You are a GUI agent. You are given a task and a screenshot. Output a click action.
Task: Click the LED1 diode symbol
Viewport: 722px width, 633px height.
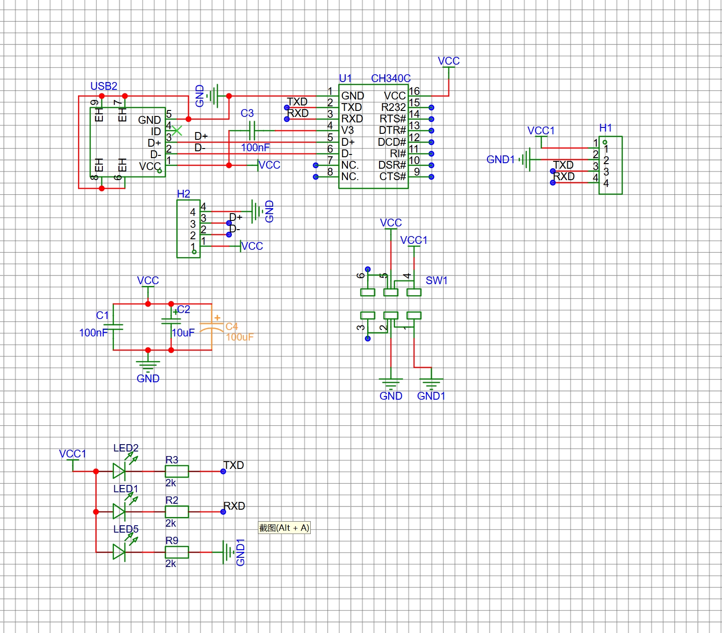(119, 512)
